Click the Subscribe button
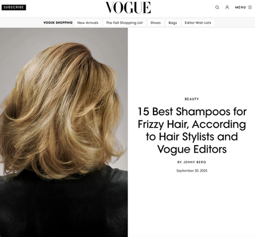The height and width of the screenshot is (237, 255). point(14,7)
